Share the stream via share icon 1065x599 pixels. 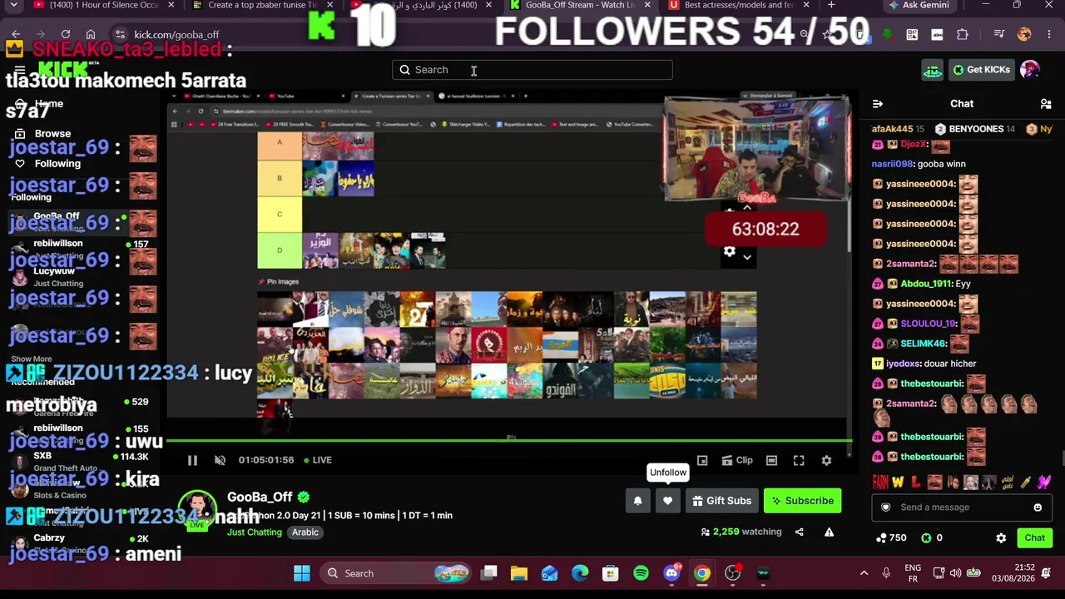click(x=800, y=532)
